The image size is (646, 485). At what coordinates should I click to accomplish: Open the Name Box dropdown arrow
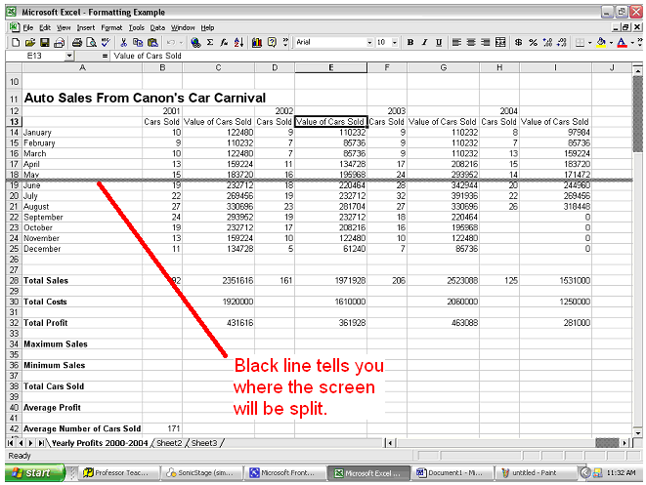point(69,57)
